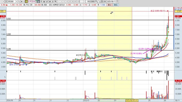Viewport: 182px width, 102px height.
Task: Click the speaker sound icon
Action: coord(22,2)
